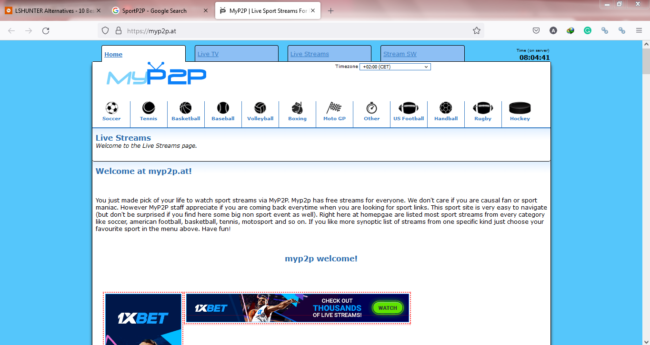Open the Other stopwatch icon
Image resolution: width=650 pixels, height=345 pixels.
pos(371,108)
